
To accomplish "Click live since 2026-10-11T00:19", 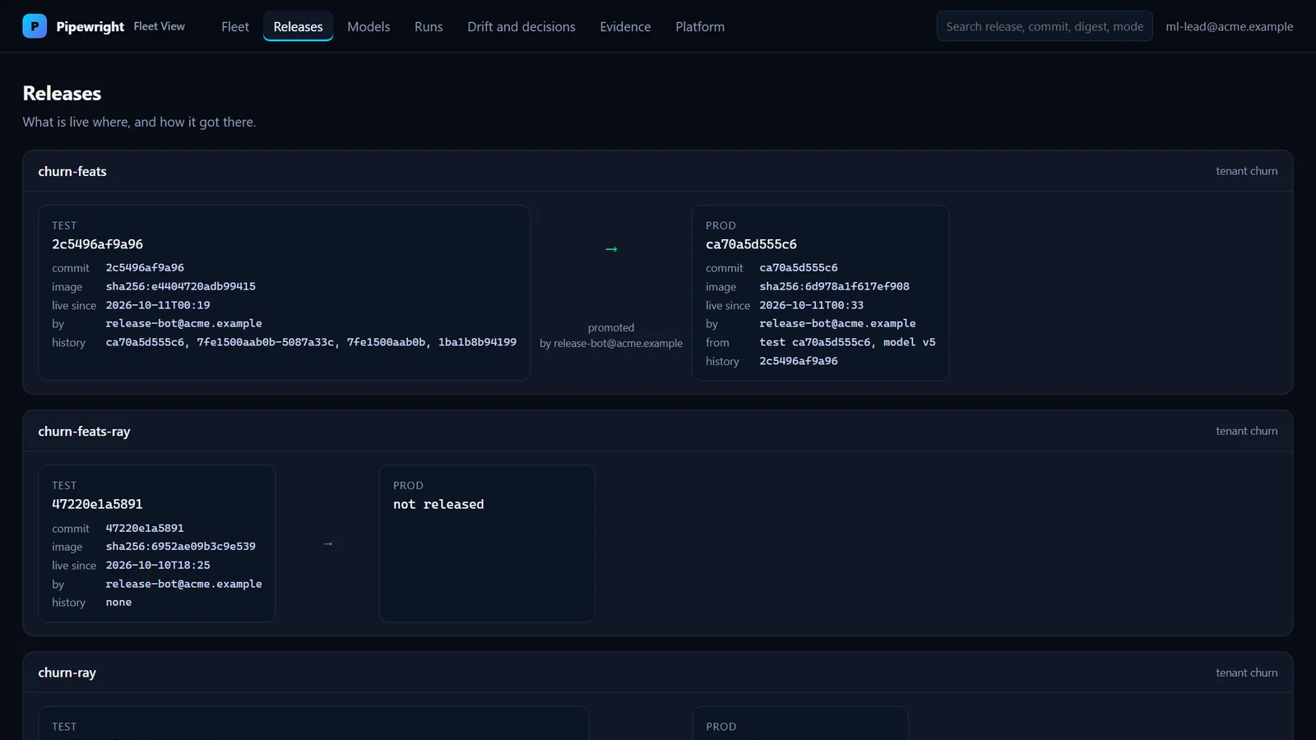I will click(158, 305).
